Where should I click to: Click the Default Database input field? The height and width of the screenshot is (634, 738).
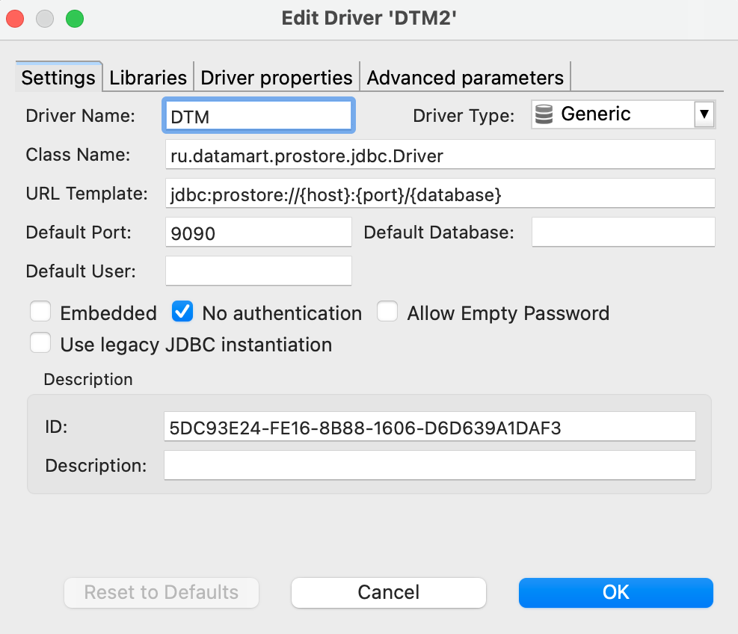(623, 233)
